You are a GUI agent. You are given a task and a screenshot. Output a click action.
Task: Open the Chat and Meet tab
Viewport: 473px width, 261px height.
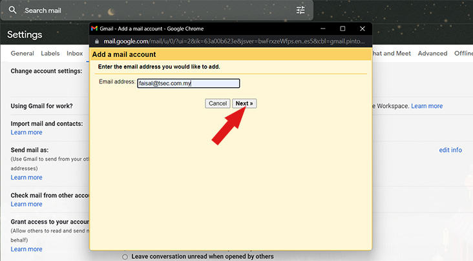[x=391, y=54]
